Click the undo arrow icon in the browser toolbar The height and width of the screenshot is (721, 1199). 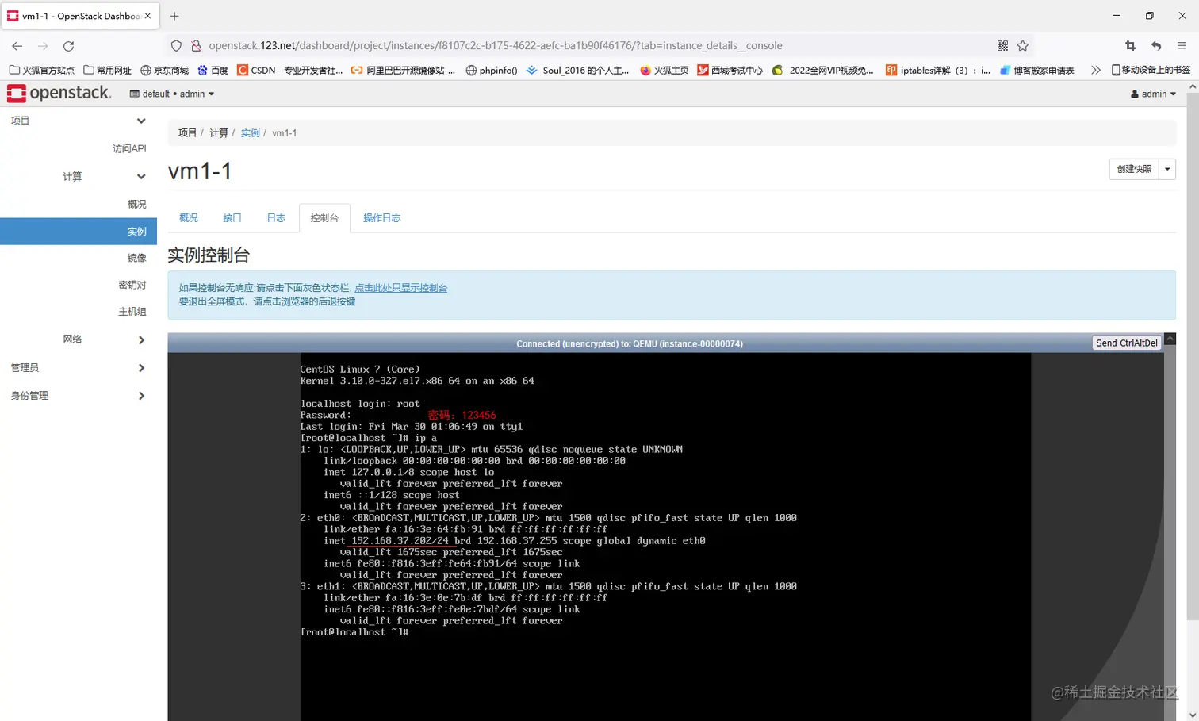coord(1156,46)
